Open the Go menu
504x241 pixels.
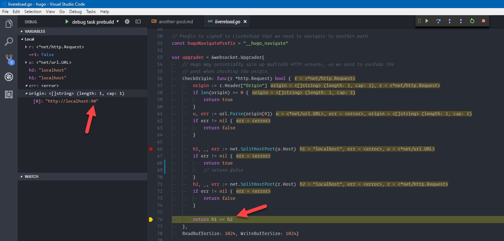pos(62,12)
